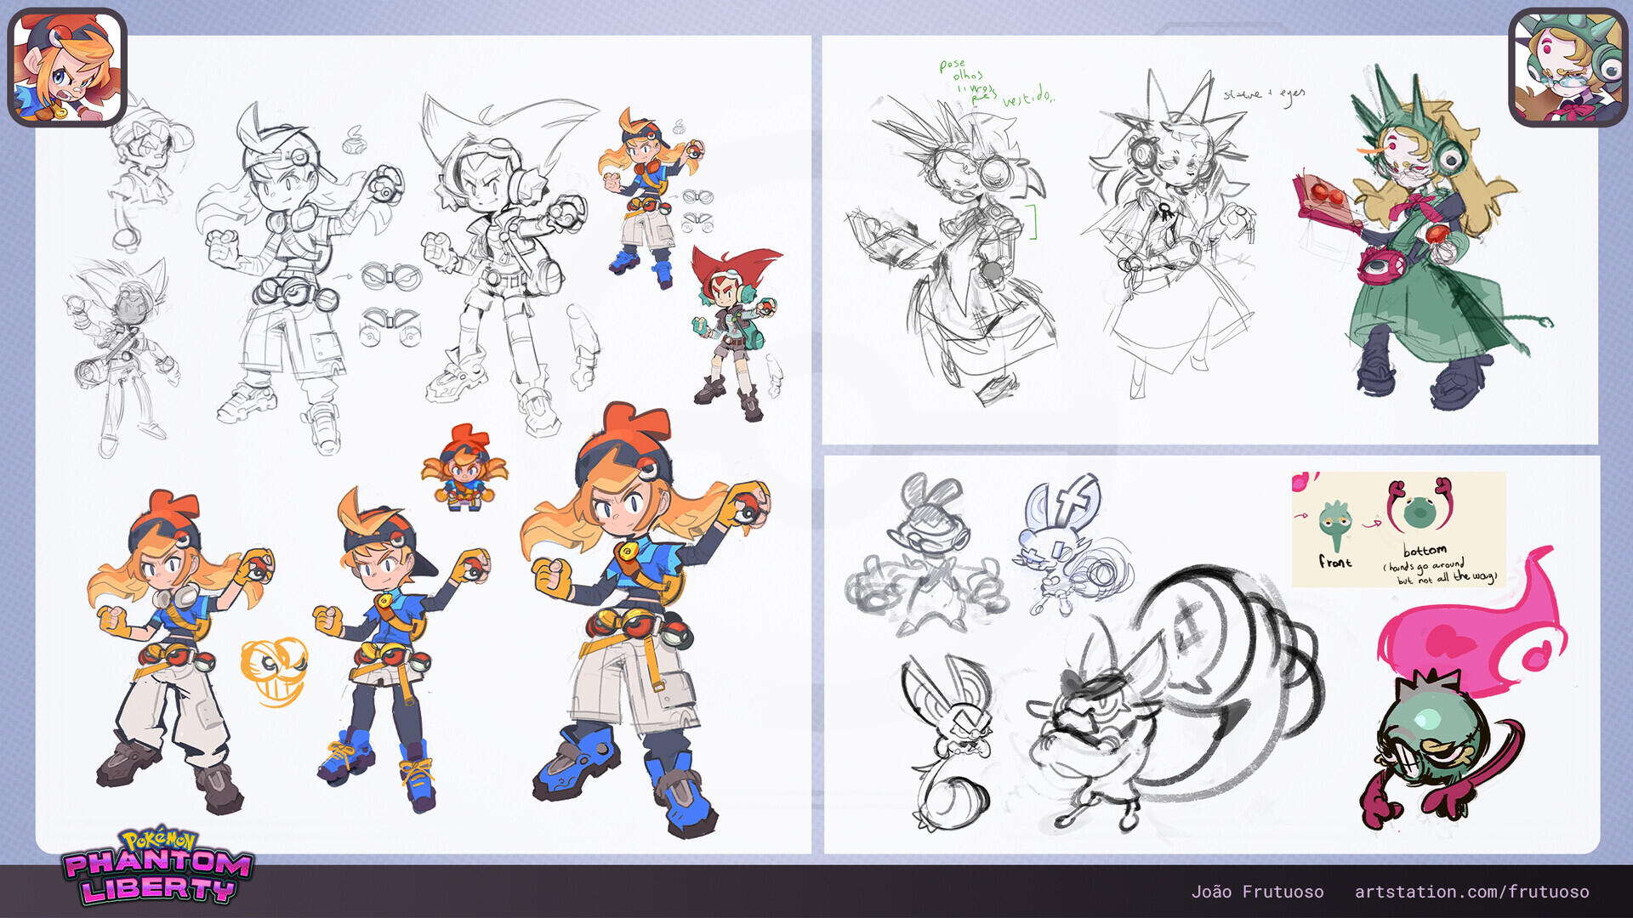Image resolution: width=1633 pixels, height=918 pixels.
Task: Click the 'statue + eyes' handwritten note
Action: pyautogui.click(x=1264, y=96)
